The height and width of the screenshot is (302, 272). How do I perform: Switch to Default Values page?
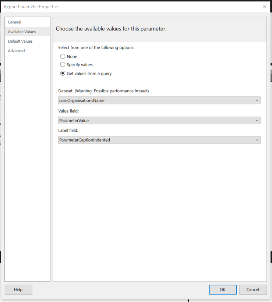pyautogui.click(x=27, y=41)
